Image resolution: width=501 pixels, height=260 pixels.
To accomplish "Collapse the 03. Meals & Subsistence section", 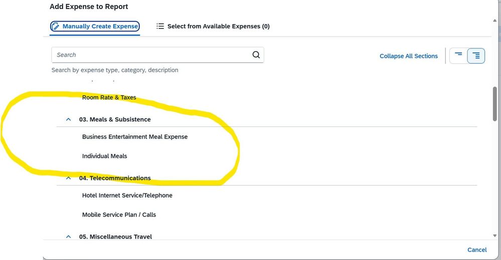I will pos(68,119).
